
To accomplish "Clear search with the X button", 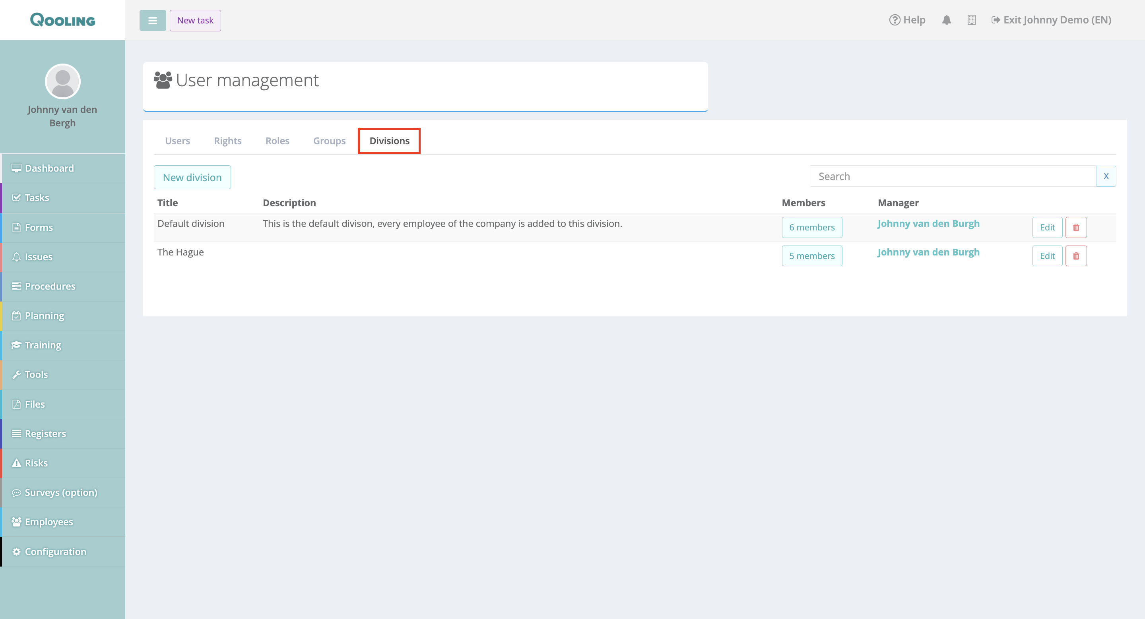I will pos(1106,176).
